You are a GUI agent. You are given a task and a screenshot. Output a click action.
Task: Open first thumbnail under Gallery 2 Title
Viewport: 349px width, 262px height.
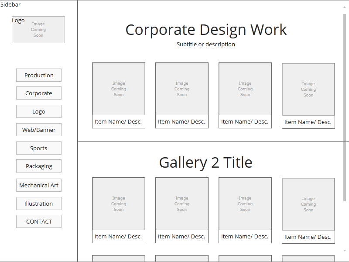pyautogui.click(x=119, y=204)
